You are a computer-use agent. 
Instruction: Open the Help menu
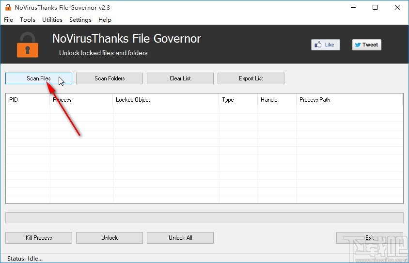[105, 20]
